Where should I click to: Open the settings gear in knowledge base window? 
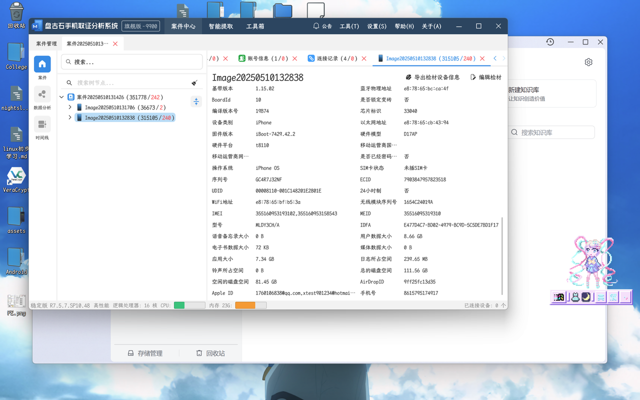tap(588, 62)
